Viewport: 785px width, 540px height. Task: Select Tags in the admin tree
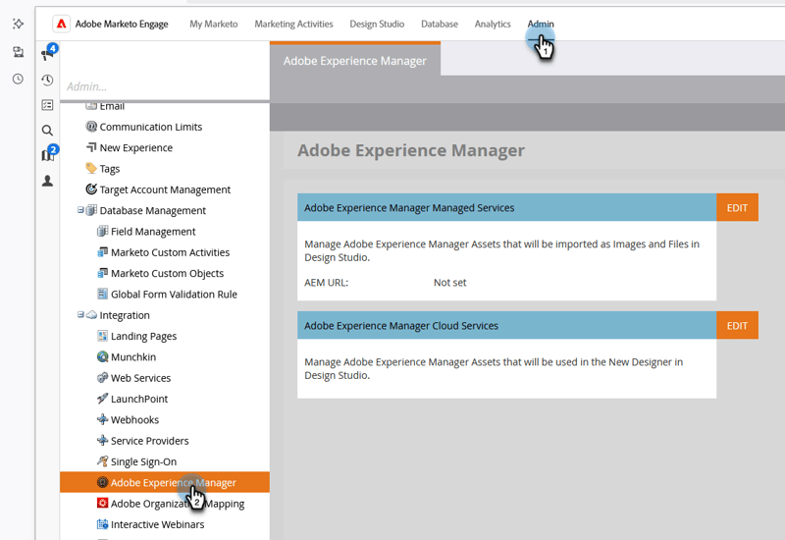[110, 169]
